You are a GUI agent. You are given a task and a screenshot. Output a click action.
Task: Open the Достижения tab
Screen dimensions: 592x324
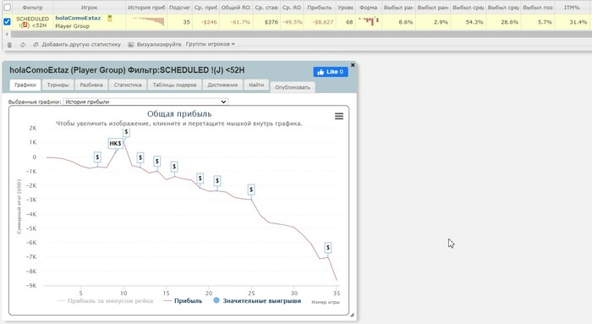222,85
